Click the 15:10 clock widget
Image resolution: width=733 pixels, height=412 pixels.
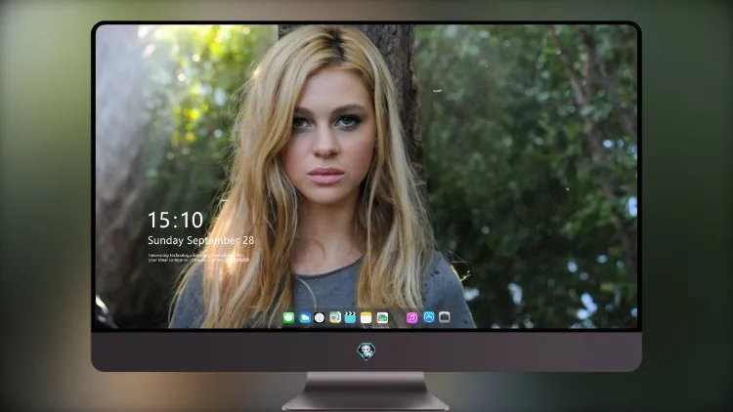[x=175, y=220]
